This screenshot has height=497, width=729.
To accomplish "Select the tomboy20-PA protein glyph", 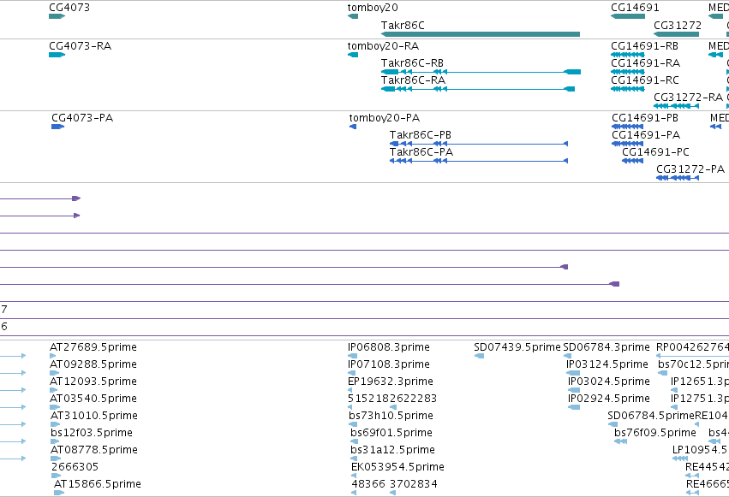I will (x=353, y=127).
